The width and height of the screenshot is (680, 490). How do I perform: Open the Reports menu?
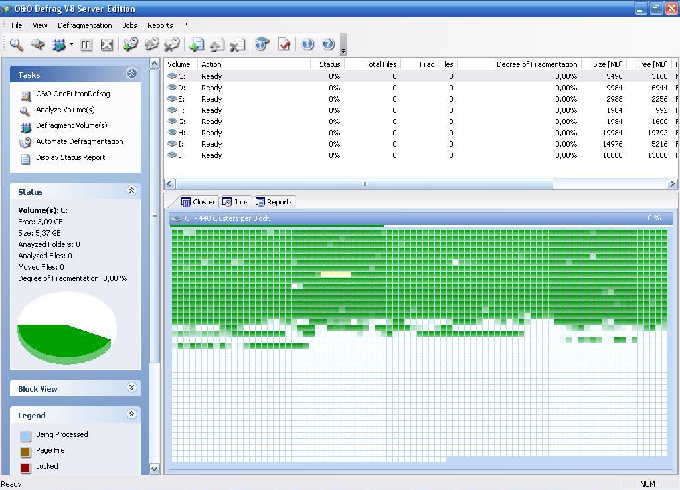pos(160,26)
